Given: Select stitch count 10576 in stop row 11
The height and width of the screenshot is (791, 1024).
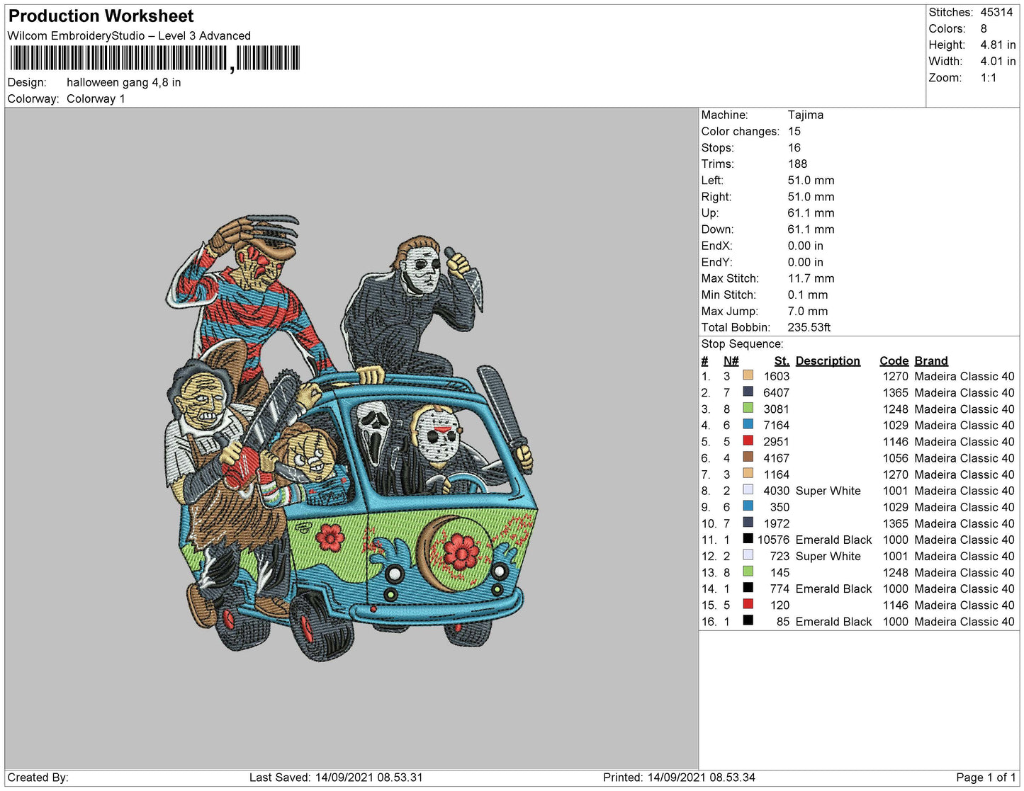Looking at the screenshot, I should tap(773, 540).
